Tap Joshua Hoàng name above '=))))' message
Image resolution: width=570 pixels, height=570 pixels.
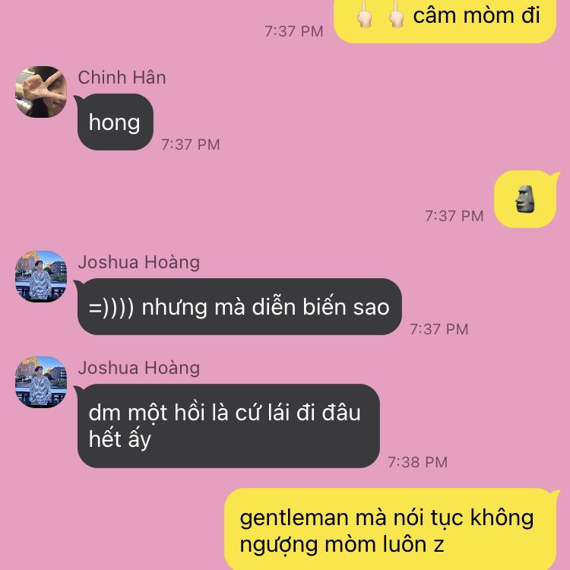pos(139,262)
